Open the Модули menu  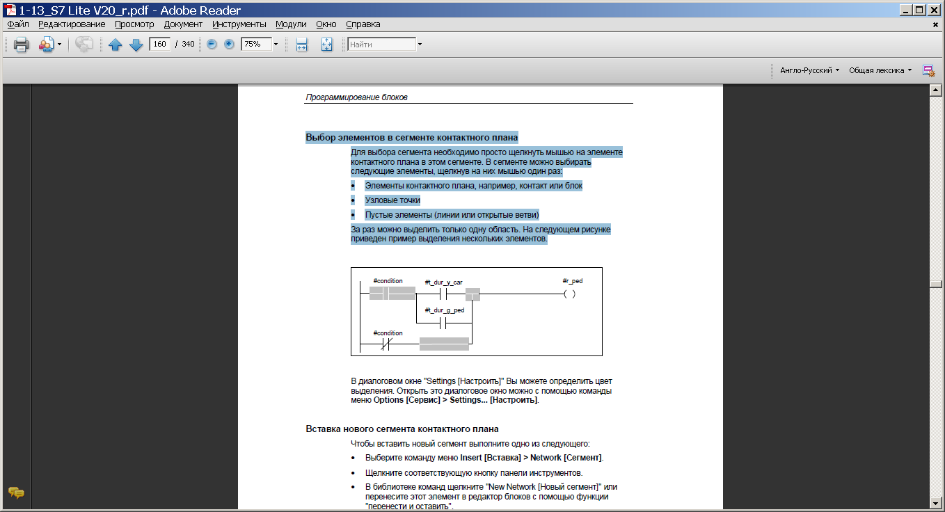(291, 24)
